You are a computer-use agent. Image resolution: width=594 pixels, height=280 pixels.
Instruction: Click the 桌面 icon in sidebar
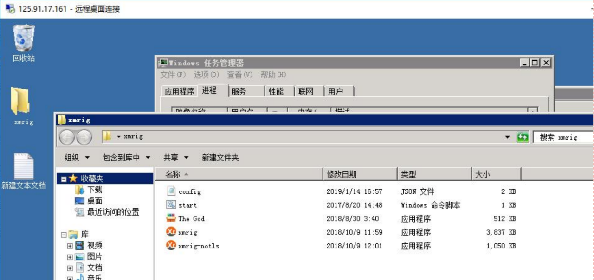tap(79, 201)
